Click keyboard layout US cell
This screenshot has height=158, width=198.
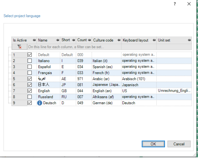pyautogui.click(x=139, y=91)
